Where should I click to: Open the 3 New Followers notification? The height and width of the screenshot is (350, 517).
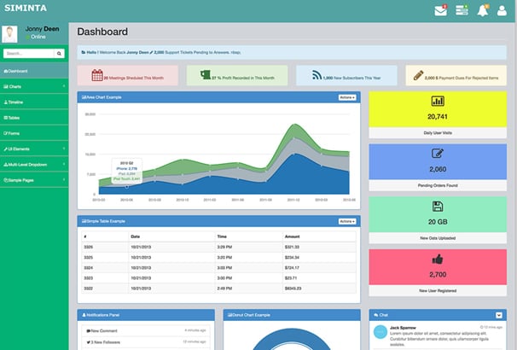pyautogui.click(x=146, y=342)
